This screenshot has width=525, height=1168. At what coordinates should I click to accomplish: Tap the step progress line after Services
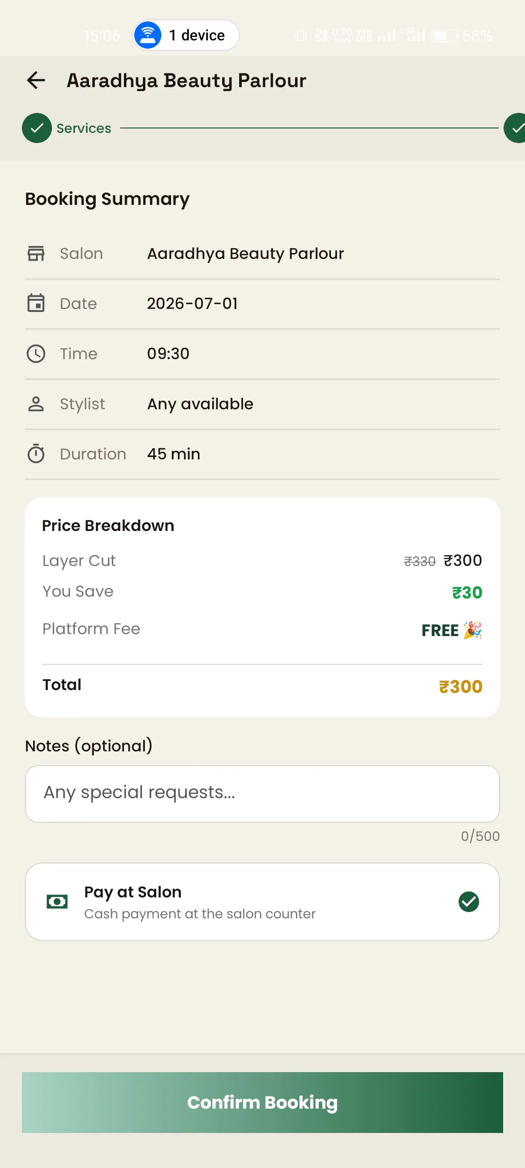coord(309,128)
